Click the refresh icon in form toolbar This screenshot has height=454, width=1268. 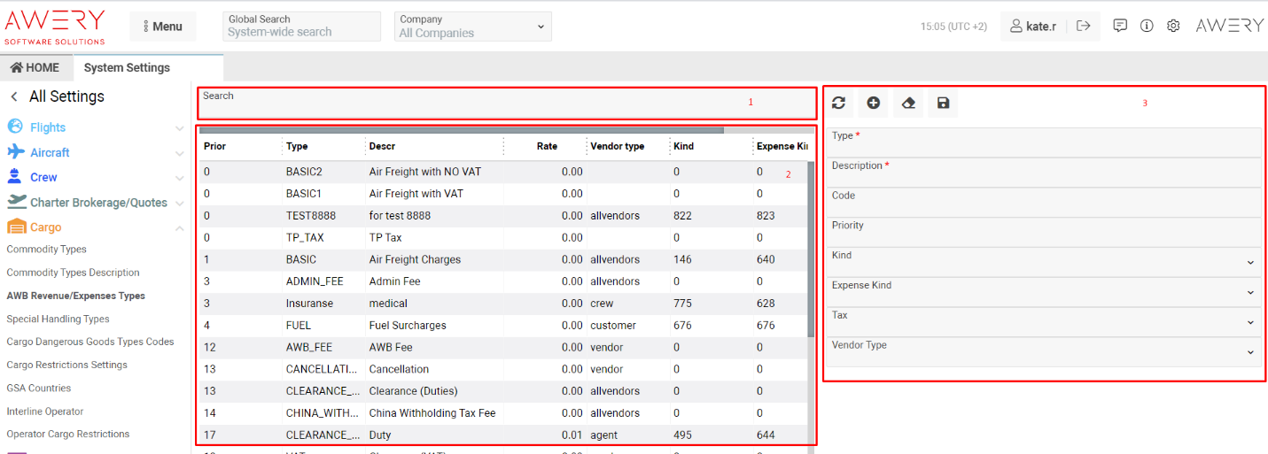[x=838, y=104]
